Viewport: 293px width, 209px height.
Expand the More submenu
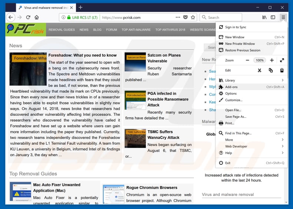coord(251,140)
